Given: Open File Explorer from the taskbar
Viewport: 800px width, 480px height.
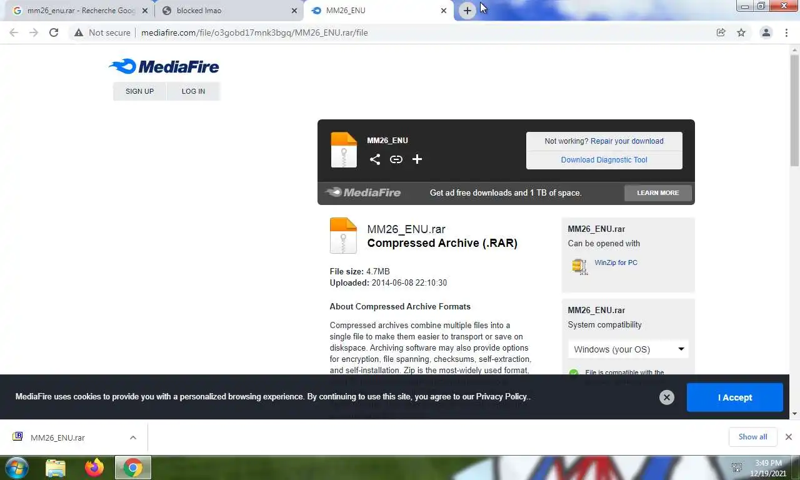Looking at the screenshot, I should coord(56,467).
